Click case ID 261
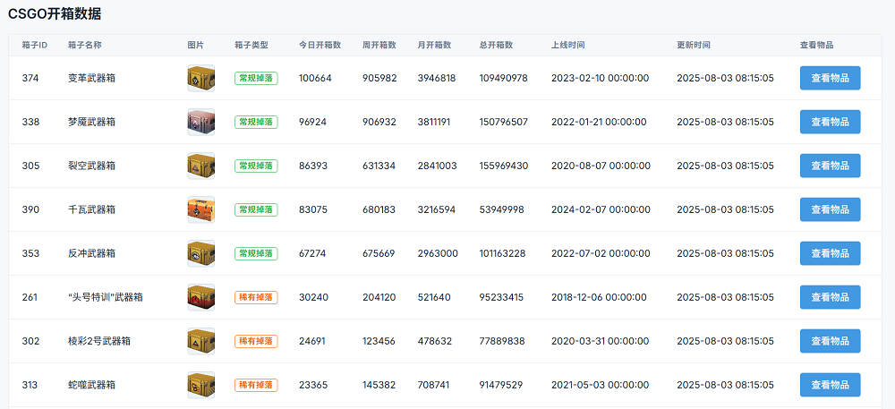 tap(30, 297)
